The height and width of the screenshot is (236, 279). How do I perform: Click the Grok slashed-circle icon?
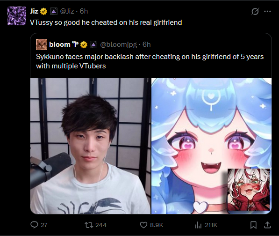(x=255, y=12)
